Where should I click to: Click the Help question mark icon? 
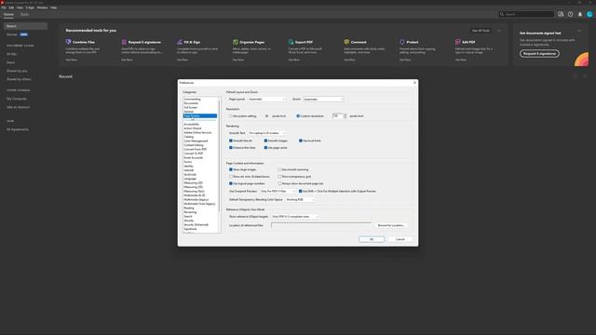[571, 14]
